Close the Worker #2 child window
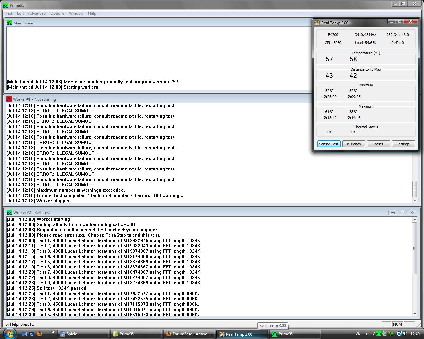Image resolution: width=424 pixels, height=339 pixels. tap(412, 213)
